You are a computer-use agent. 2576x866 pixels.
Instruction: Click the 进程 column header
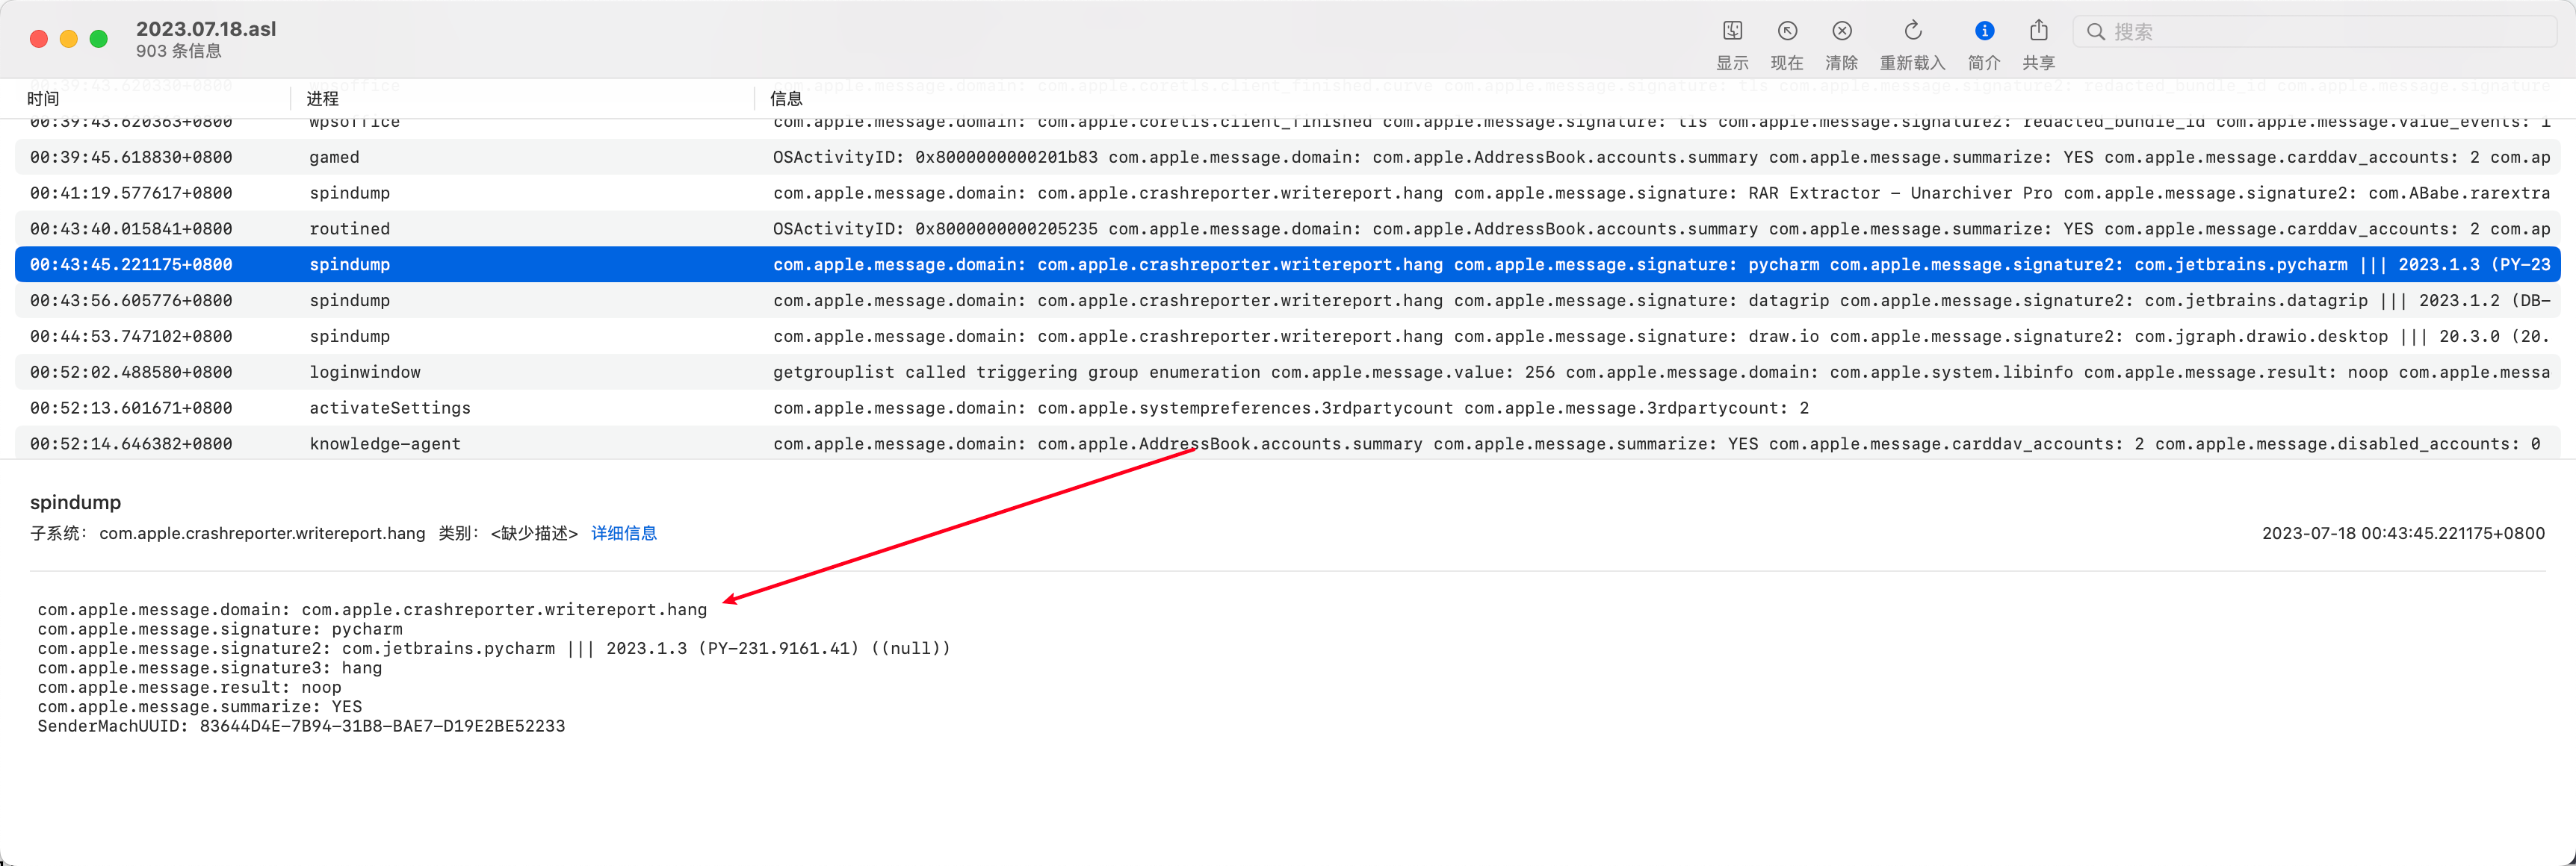point(321,98)
